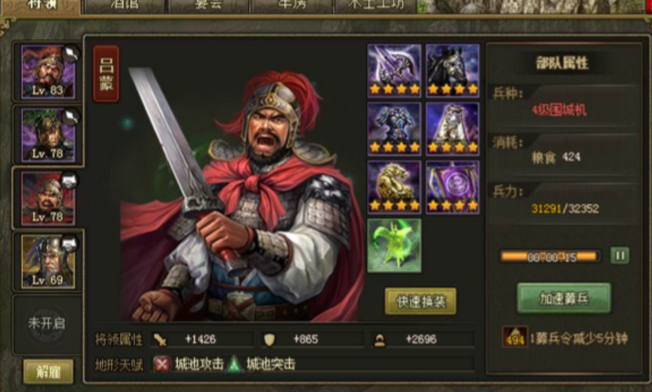Click the 快速换装 button

(x=421, y=301)
